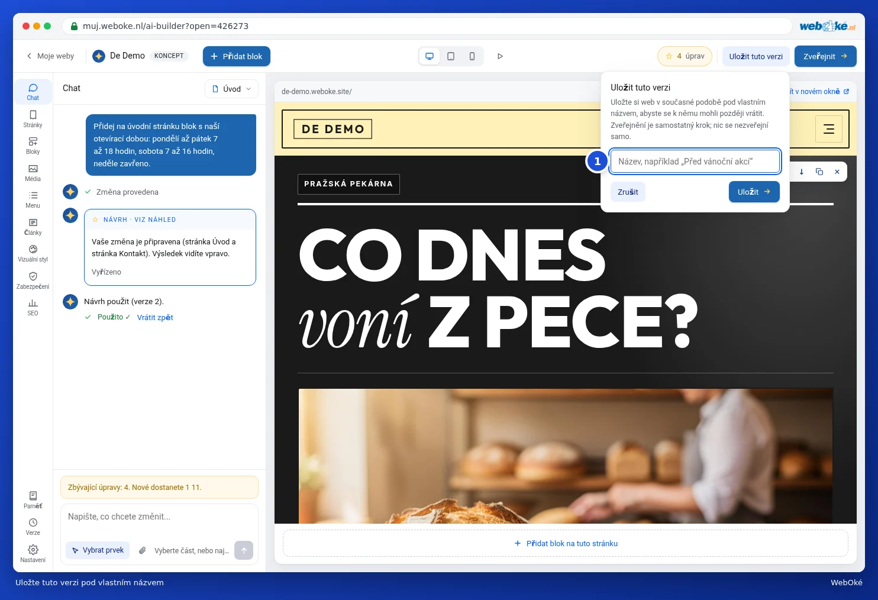Select the bakery hero image
Viewport: 878px width, 600px height.
tap(566, 456)
